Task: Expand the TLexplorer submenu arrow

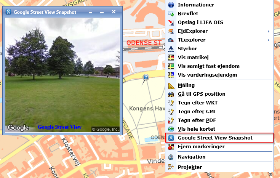Action: (x=269, y=40)
